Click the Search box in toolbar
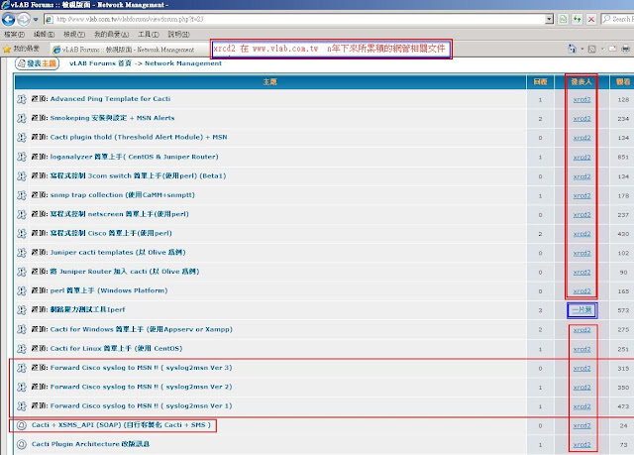 [x=617, y=19]
